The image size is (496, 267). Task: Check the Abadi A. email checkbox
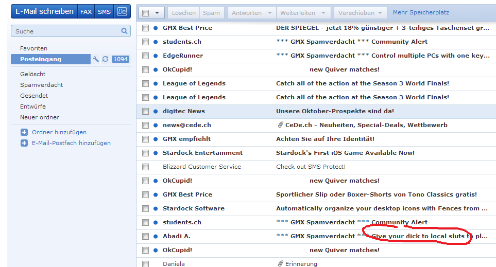coord(146,236)
